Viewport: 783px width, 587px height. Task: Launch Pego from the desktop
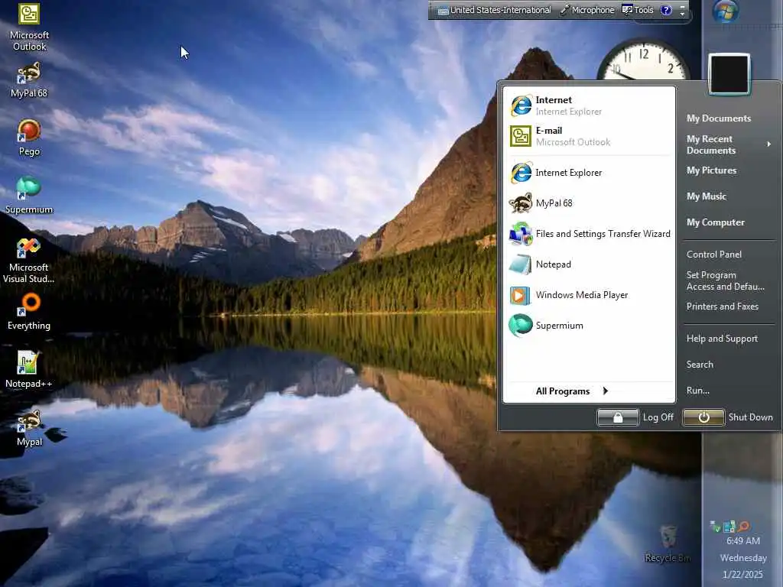[x=29, y=138]
